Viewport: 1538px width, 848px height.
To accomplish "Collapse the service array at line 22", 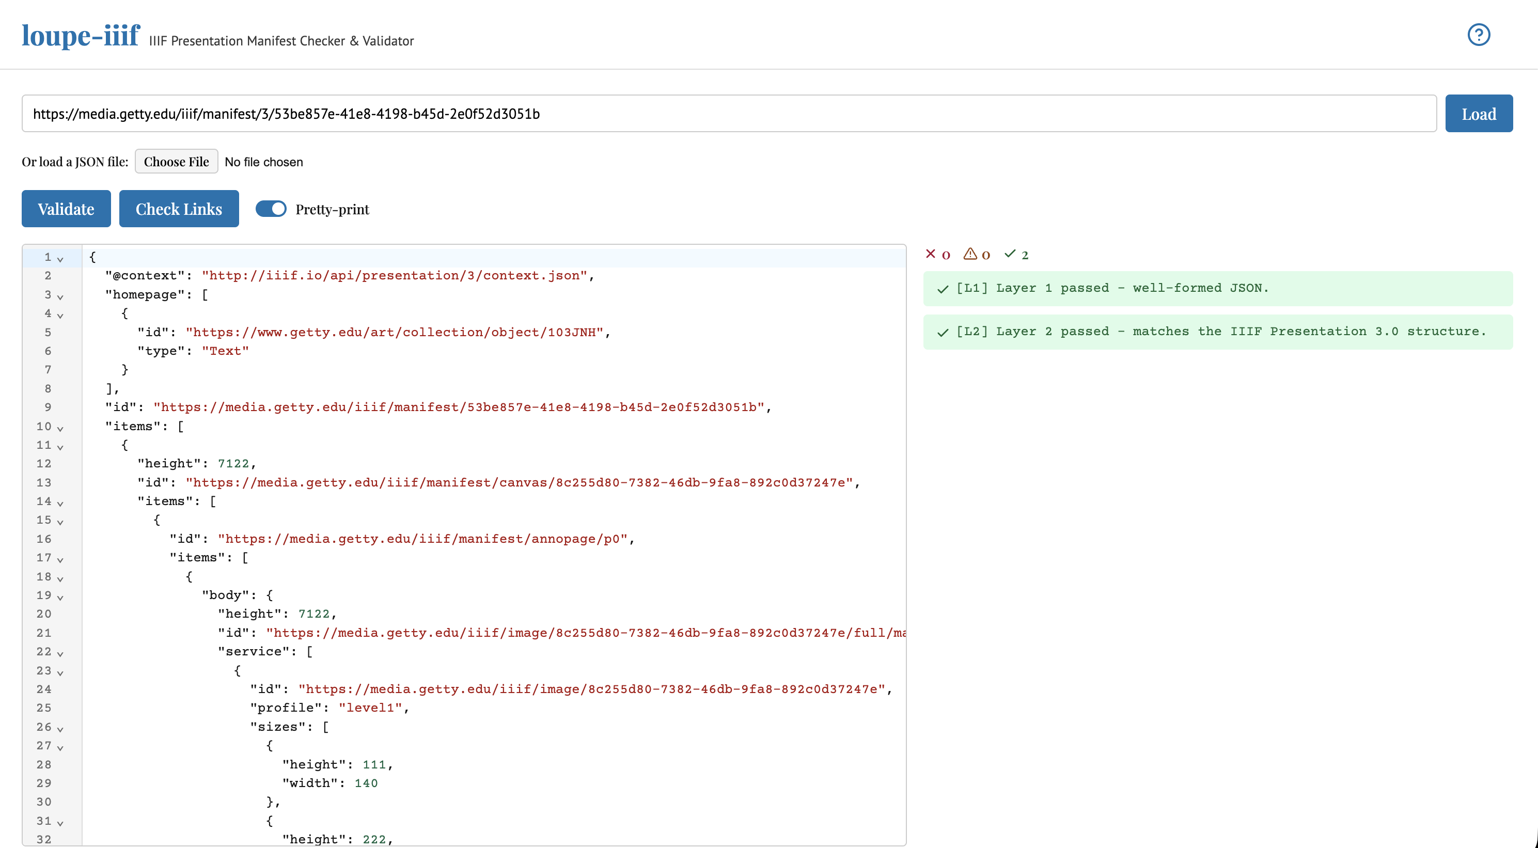I will [60, 654].
